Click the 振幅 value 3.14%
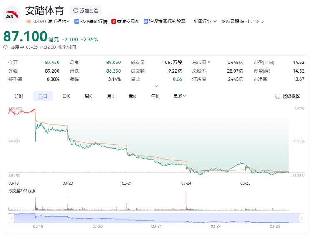 [114, 79]
